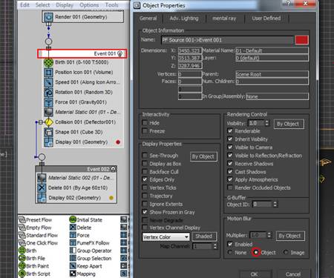Viewport: 334px width, 278px height.
Task: Pick Preset Flow from the depot
Action: click(36, 219)
